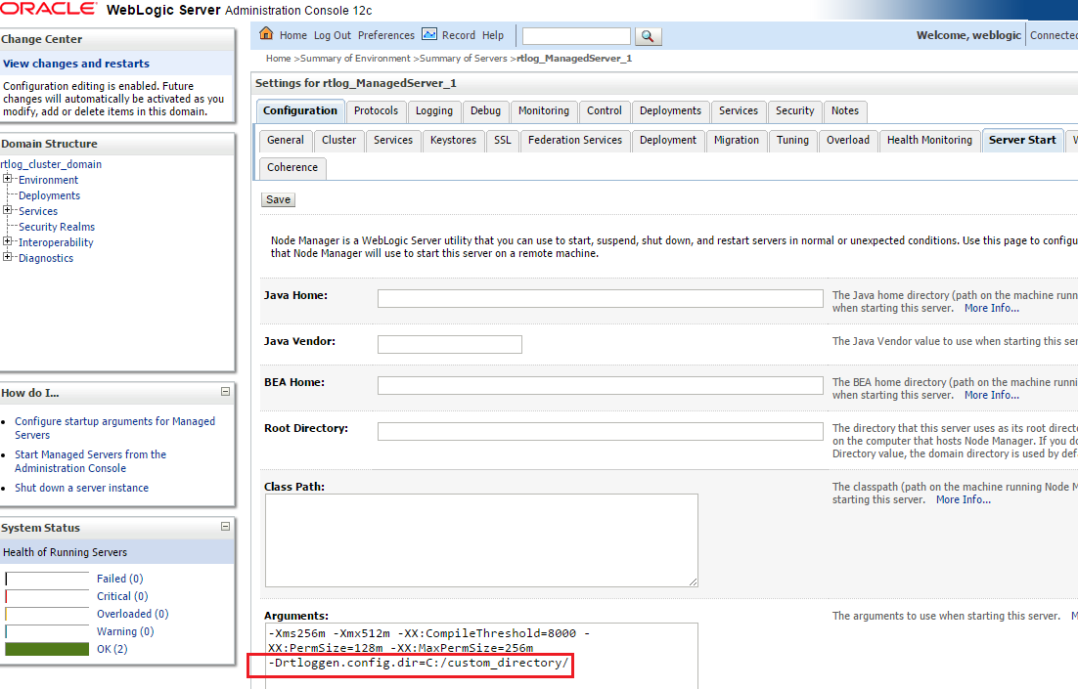
Task: Switch to the Security tab
Action: pos(793,110)
